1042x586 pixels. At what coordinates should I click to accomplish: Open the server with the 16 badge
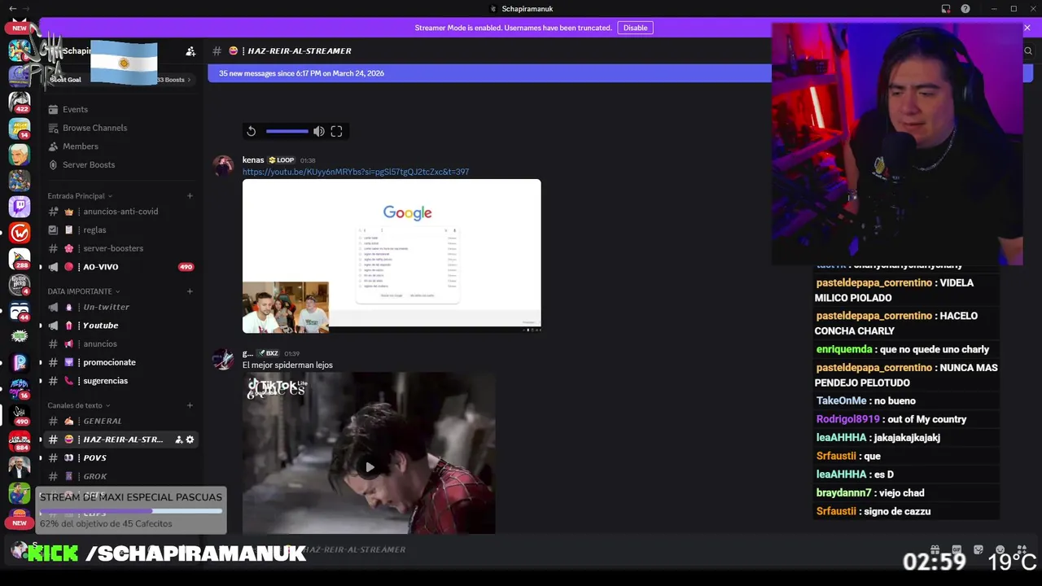pyautogui.click(x=20, y=388)
